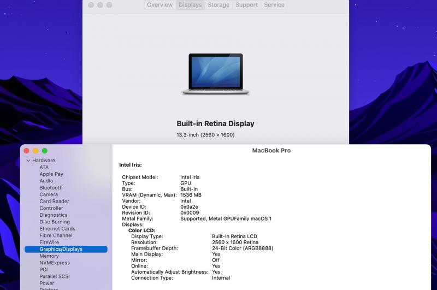Click the Vendor value Intel
The width and height of the screenshot is (437, 290).
click(186, 201)
